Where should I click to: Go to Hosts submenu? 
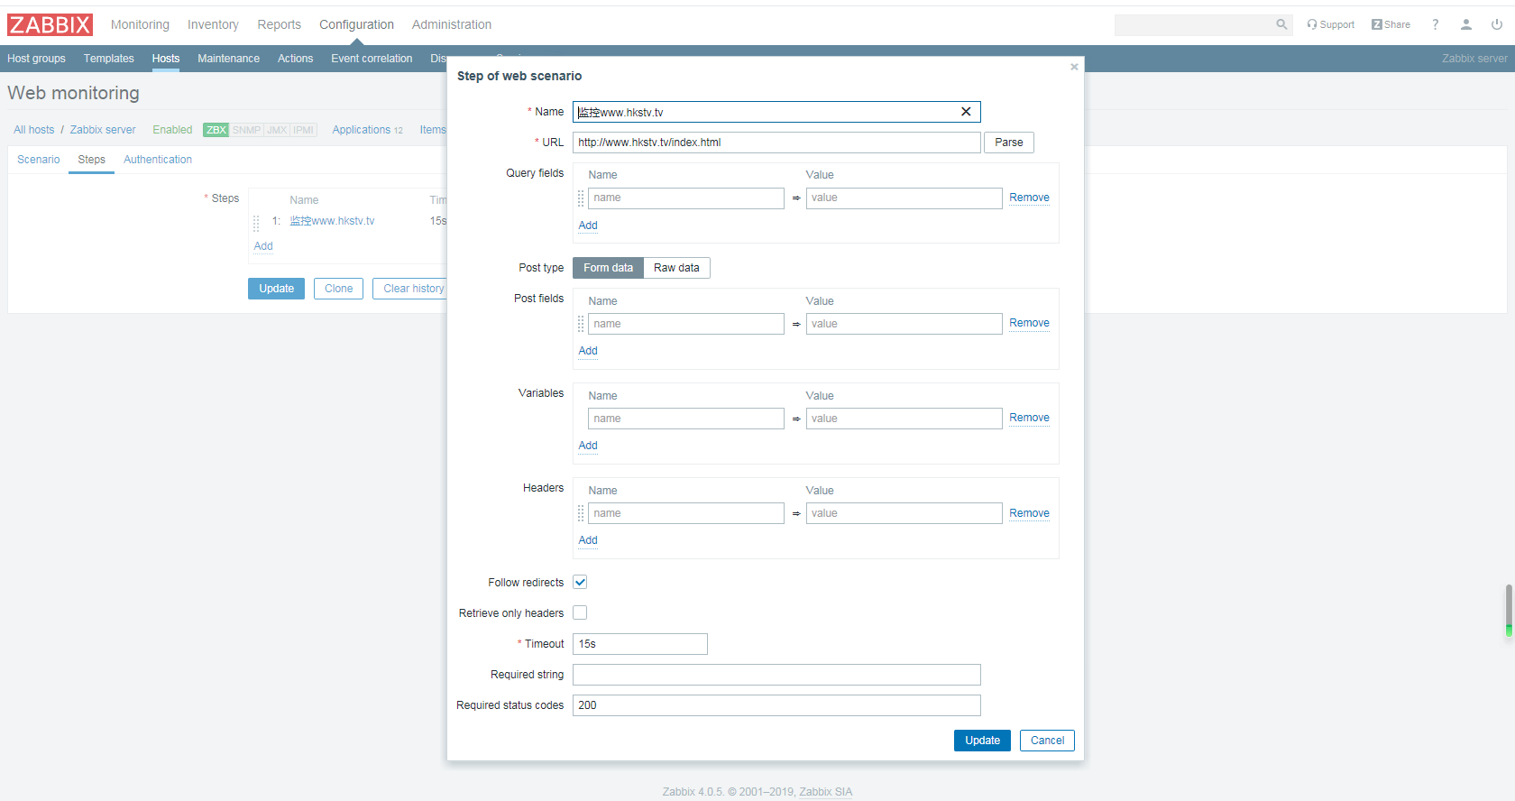click(166, 59)
